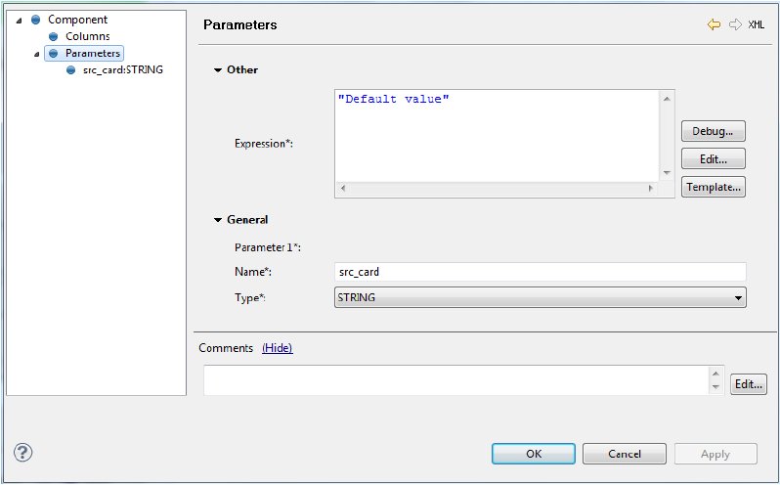Click the yellow back arrow icon

click(x=714, y=24)
